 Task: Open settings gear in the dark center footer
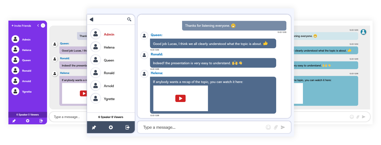pyautogui.click(x=111, y=127)
